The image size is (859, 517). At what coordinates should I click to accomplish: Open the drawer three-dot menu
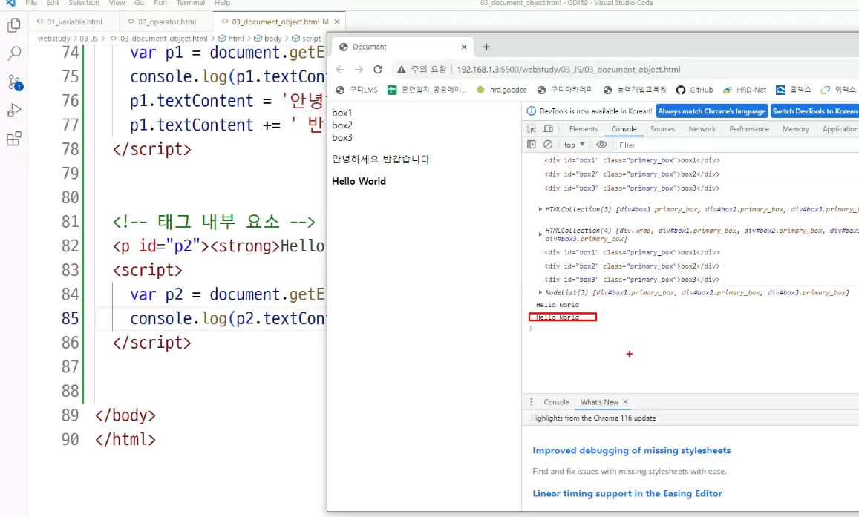[x=532, y=401]
